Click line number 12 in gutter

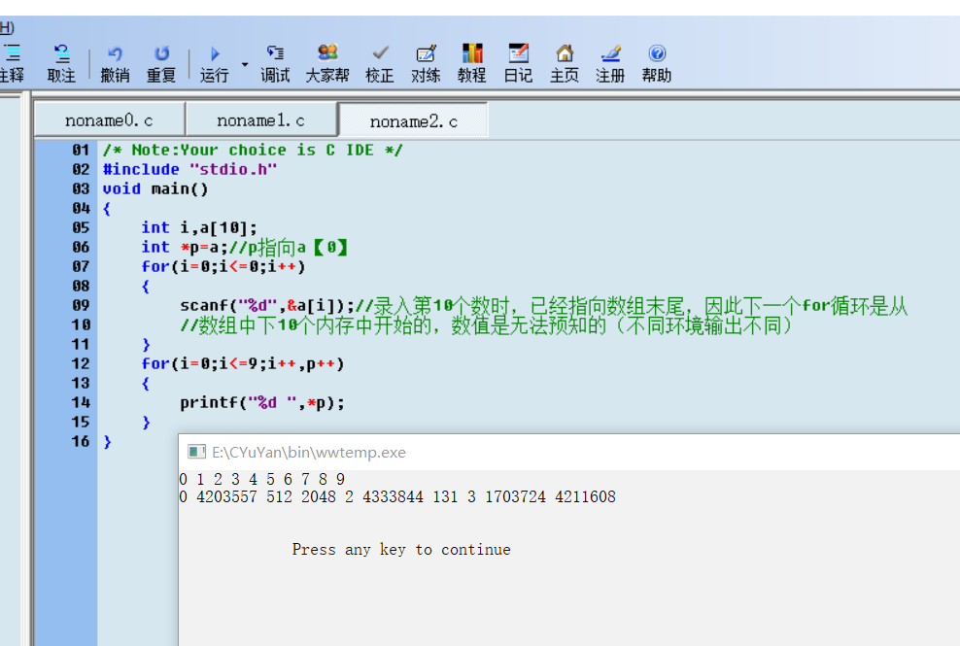click(x=81, y=363)
